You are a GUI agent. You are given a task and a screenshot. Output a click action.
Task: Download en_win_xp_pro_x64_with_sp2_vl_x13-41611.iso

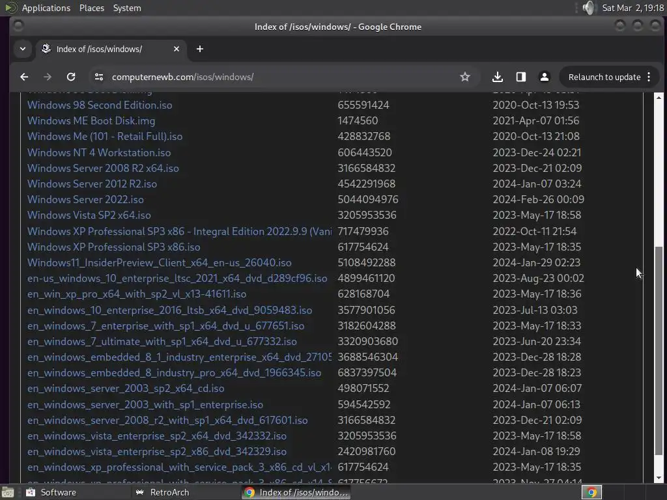click(x=137, y=294)
